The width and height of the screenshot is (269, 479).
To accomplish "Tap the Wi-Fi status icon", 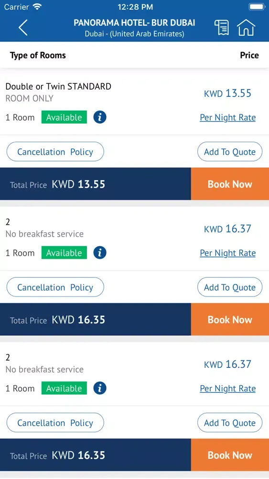I will click(x=37, y=7).
